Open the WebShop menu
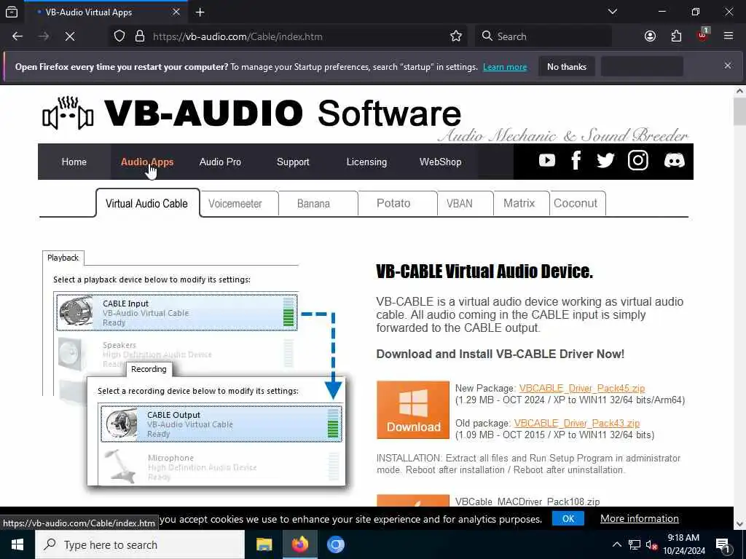Viewport: 746px width, 559px height. pos(440,162)
